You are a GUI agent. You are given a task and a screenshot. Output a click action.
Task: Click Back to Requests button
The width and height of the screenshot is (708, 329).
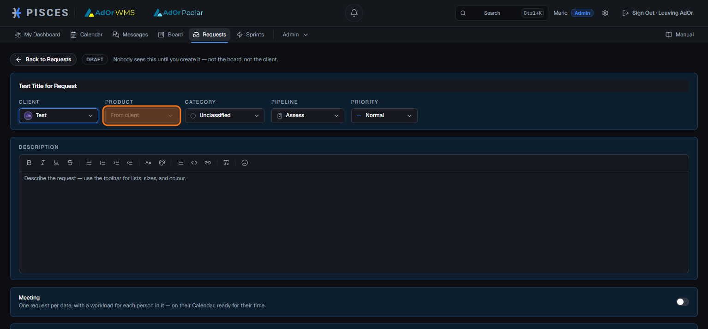coord(43,59)
